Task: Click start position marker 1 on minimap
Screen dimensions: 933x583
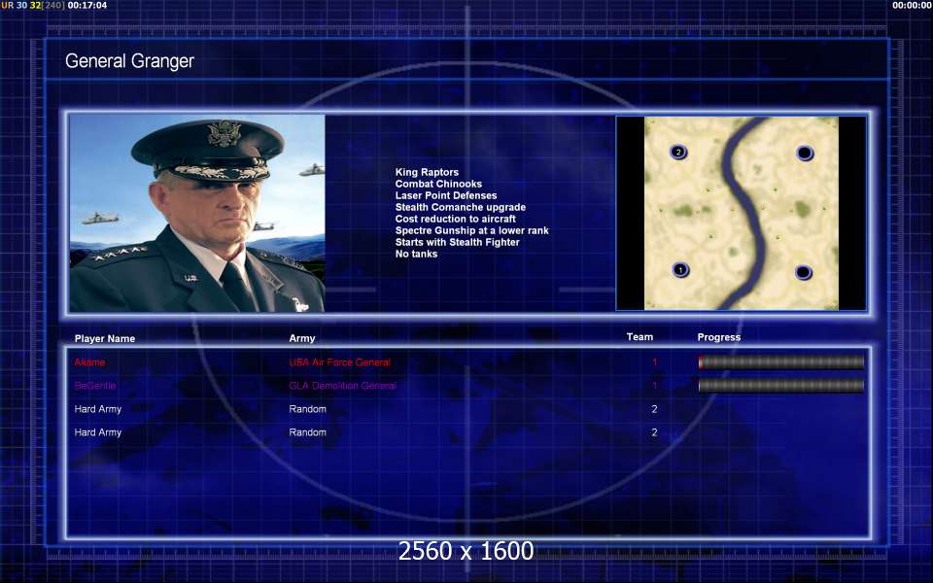Action: pyautogui.click(x=680, y=270)
